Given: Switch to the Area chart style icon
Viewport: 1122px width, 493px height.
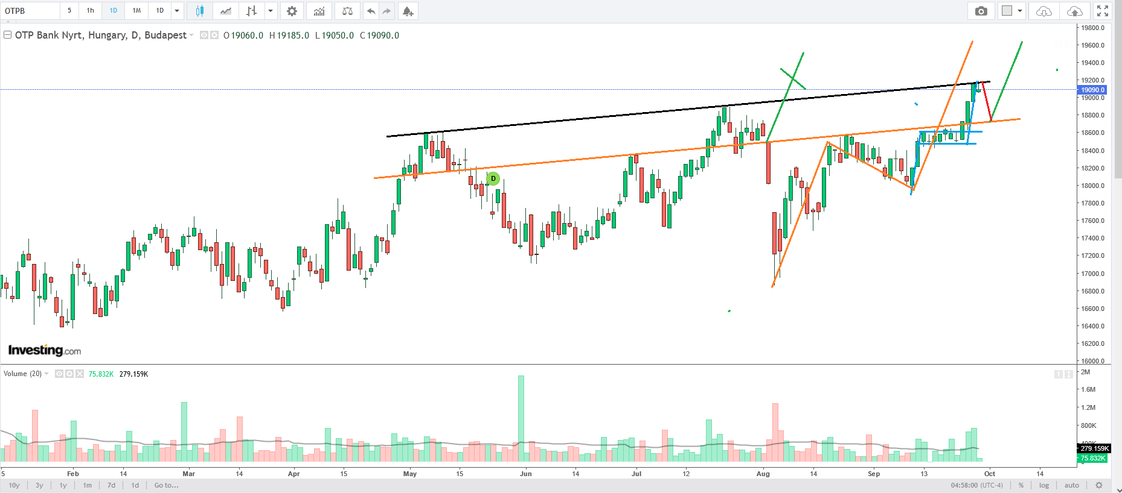Looking at the screenshot, I should (x=226, y=11).
